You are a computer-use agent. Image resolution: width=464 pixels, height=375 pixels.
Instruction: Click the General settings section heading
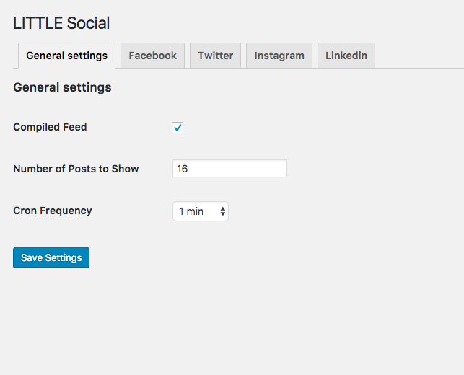[x=62, y=87]
